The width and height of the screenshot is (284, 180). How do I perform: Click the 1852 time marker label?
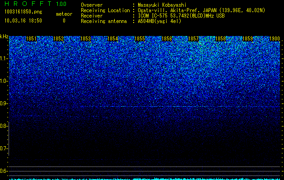(58, 39)
